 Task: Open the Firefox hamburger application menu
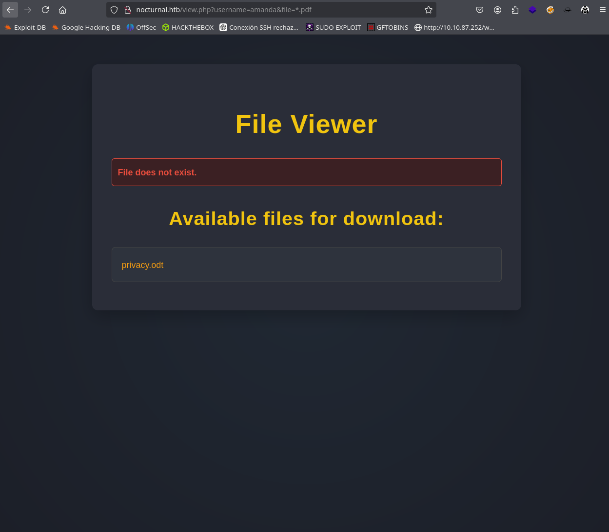pos(603,10)
